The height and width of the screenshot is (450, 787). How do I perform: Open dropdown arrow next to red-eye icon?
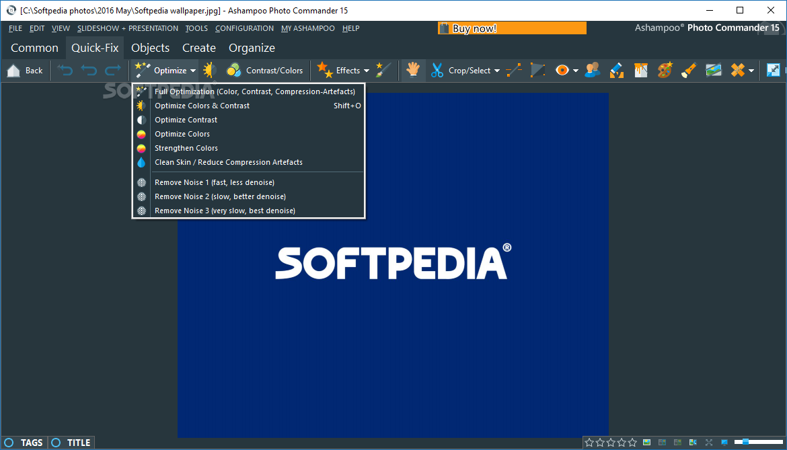pyautogui.click(x=575, y=71)
